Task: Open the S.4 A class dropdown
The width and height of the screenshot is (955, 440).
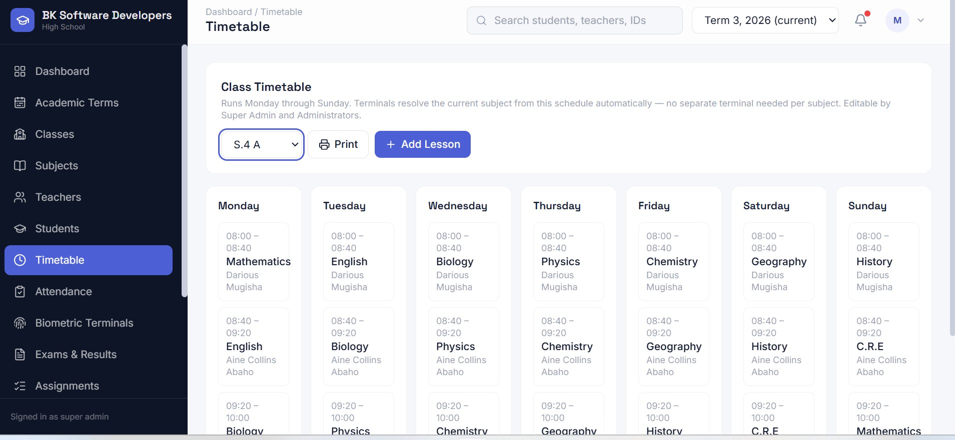Action: pos(261,145)
